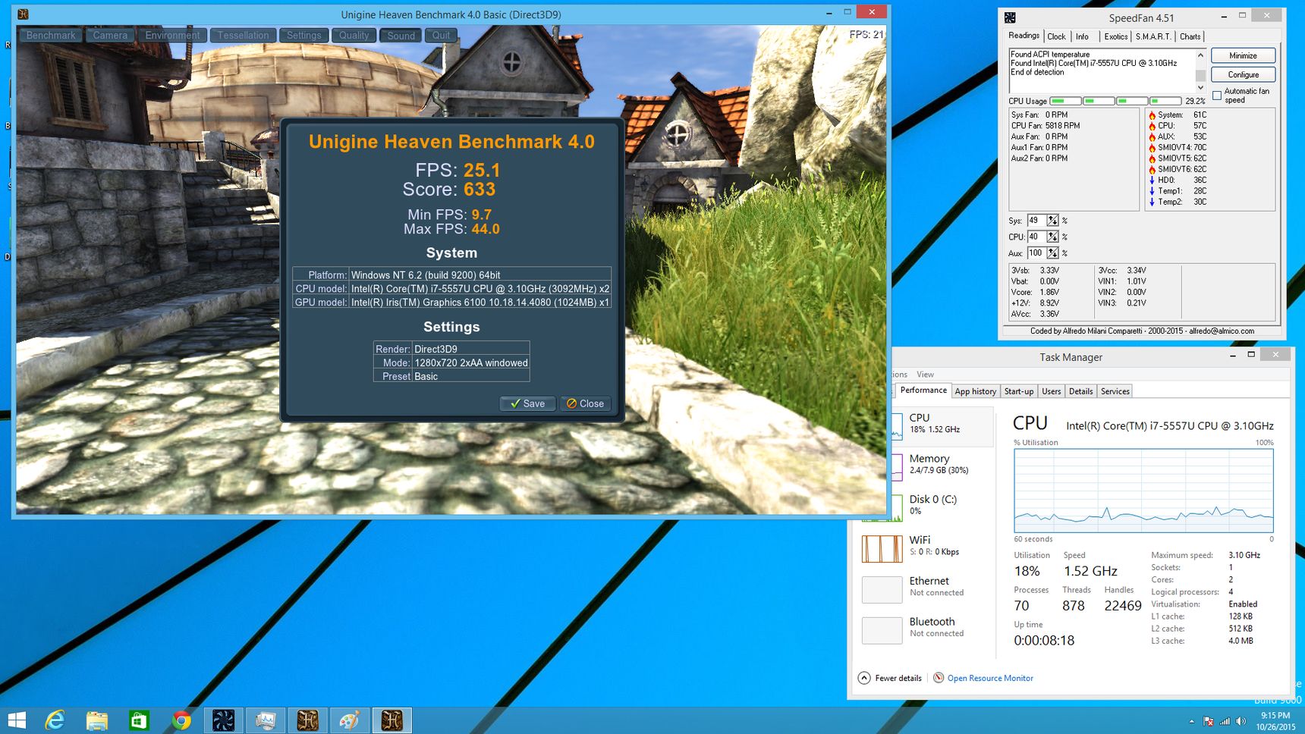
Task: Click the flame icon beside SMIOVT6
Action: pos(1152,169)
